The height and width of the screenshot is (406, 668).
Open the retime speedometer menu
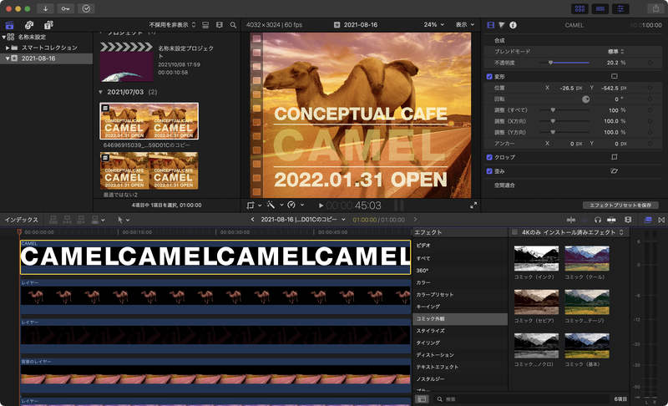[296, 205]
